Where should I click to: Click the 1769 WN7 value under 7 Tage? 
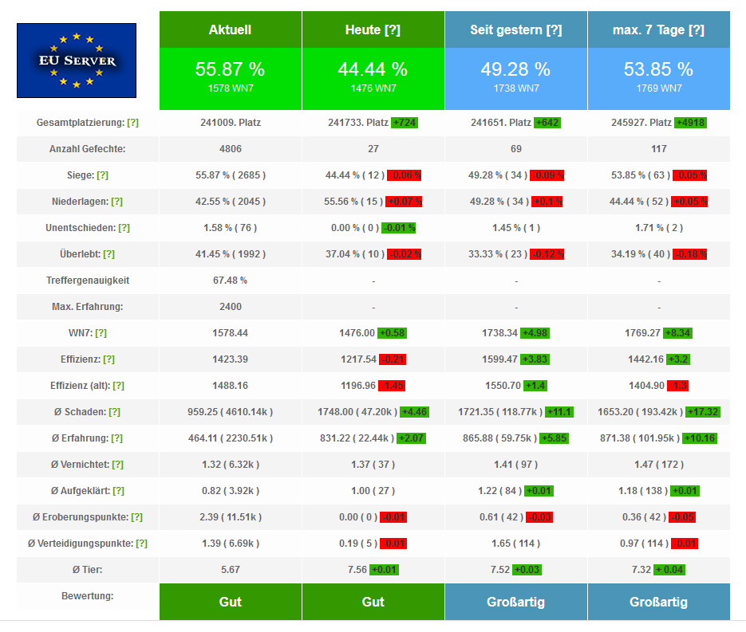[659, 88]
